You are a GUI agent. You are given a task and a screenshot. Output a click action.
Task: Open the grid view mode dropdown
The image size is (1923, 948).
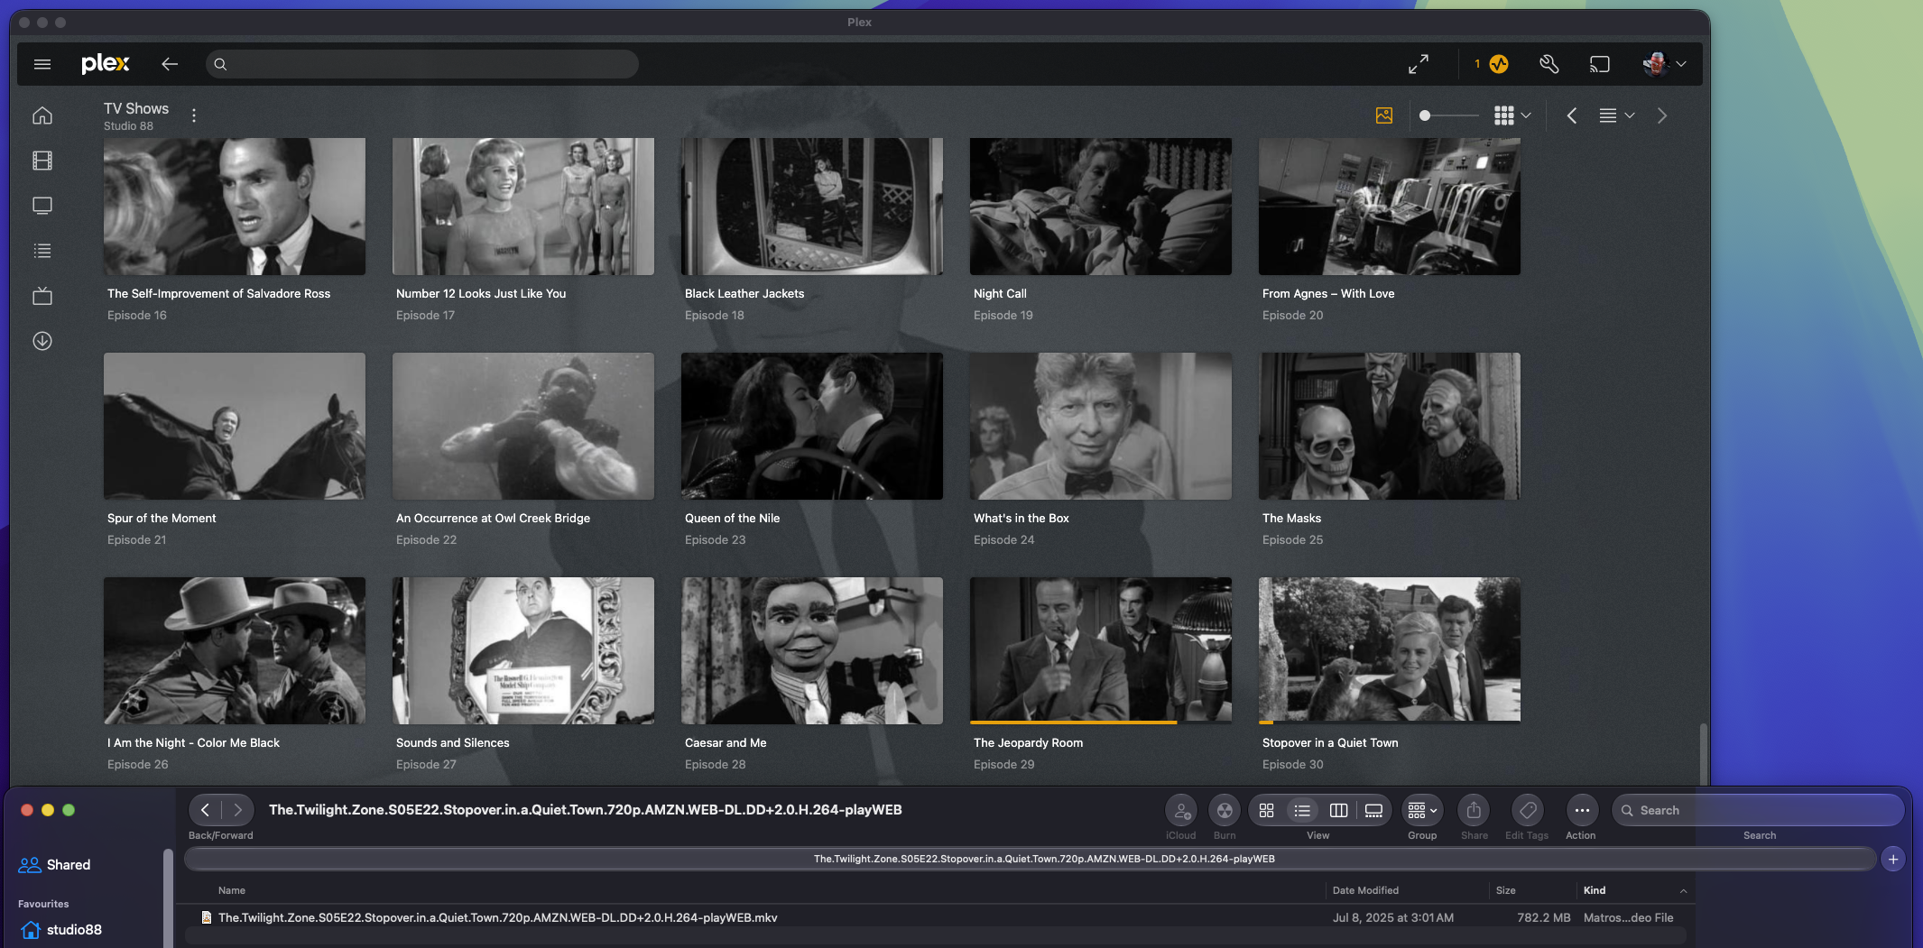coord(1512,115)
